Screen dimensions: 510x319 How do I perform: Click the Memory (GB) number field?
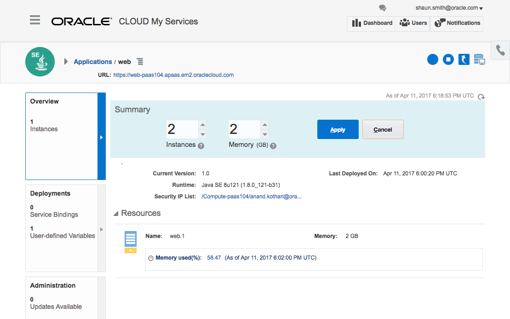[244, 129]
